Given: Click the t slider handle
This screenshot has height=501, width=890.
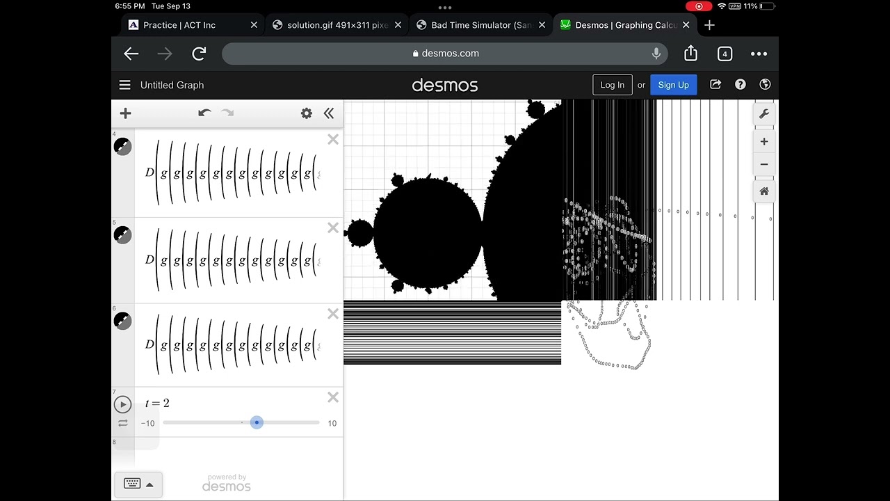Looking at the screenshot, I should point(257,422).
